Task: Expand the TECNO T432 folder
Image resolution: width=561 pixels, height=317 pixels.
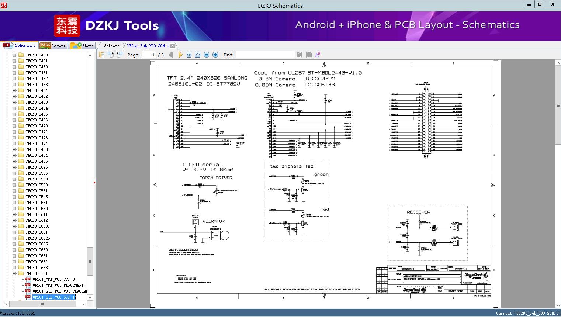Action: coord(14,79)
